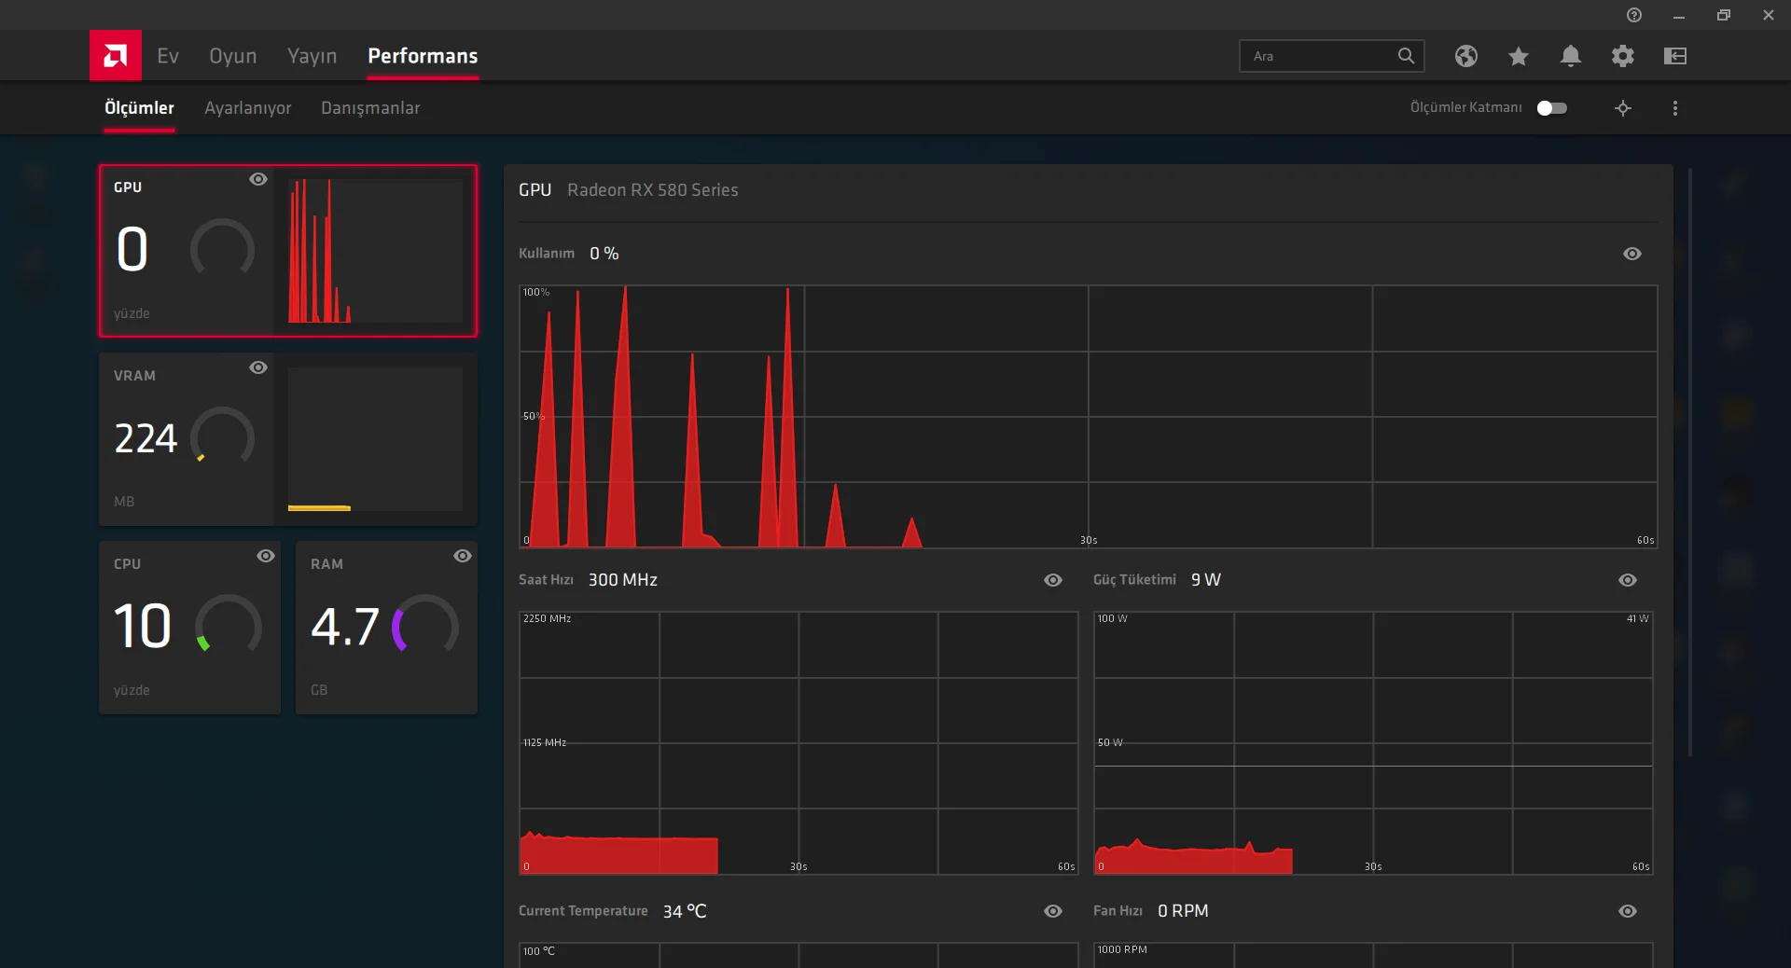Toggle eye icon on VRAM card
Screen dimensions: 1791x968
[x=258, y=367]
